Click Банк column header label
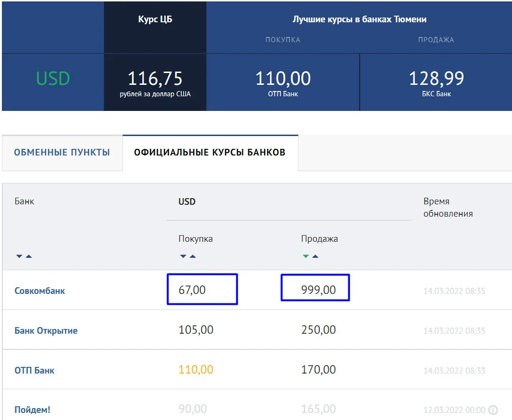 [x=24, y=201]
